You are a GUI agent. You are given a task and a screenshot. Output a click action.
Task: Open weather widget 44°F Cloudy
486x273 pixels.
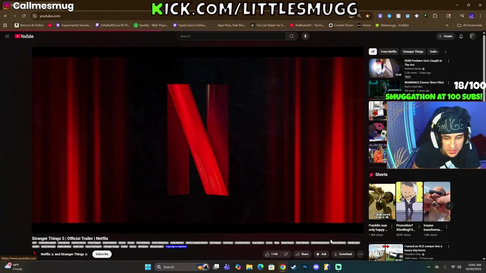(14, 267)
